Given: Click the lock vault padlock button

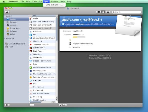Looking at the screenshot, I should pyautogui.click(x=7, y=12).
